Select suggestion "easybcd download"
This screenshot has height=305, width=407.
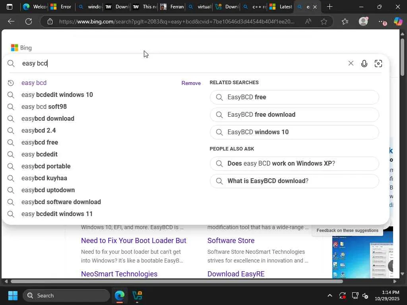tap(48, 118)
